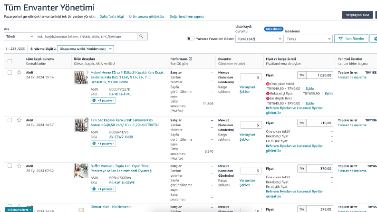The height and width of the screenshot is (212, 377).
Task: Click ASIN text B0BSR4TJV6
Action: point(119,132)
